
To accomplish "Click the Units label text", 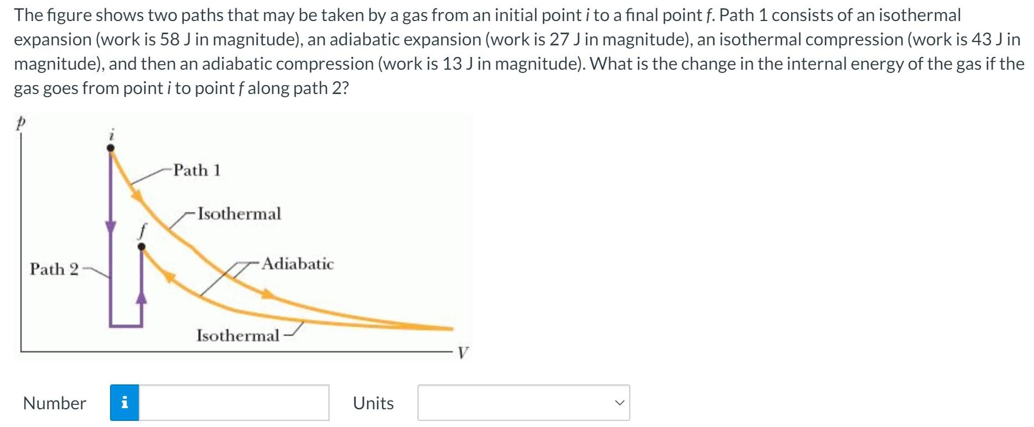I will [x=373, y=403].
